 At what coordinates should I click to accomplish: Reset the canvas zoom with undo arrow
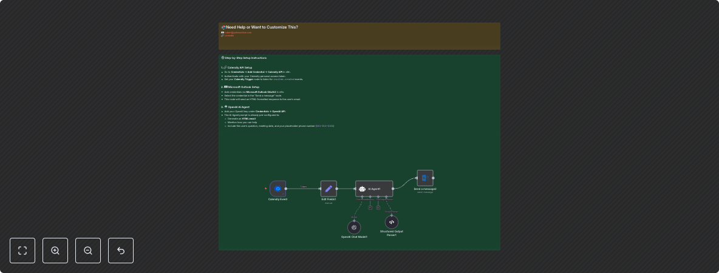121,251
